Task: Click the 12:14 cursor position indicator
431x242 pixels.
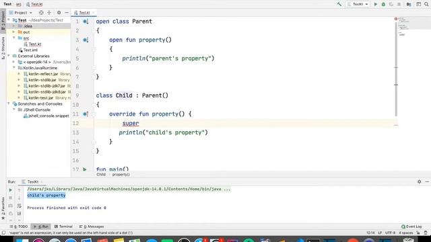Action: click(370, 233)
